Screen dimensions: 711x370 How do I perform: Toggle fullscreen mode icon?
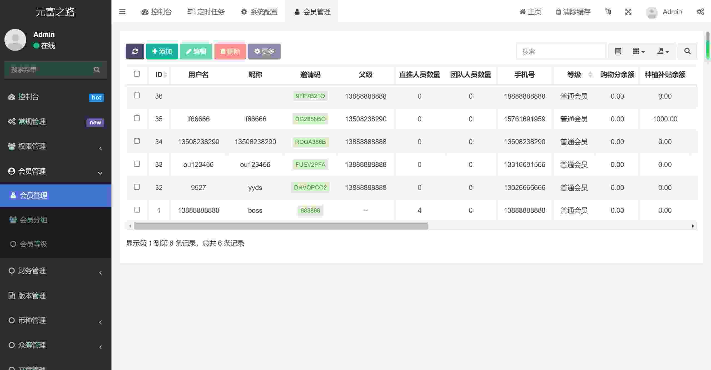[628, 12]
